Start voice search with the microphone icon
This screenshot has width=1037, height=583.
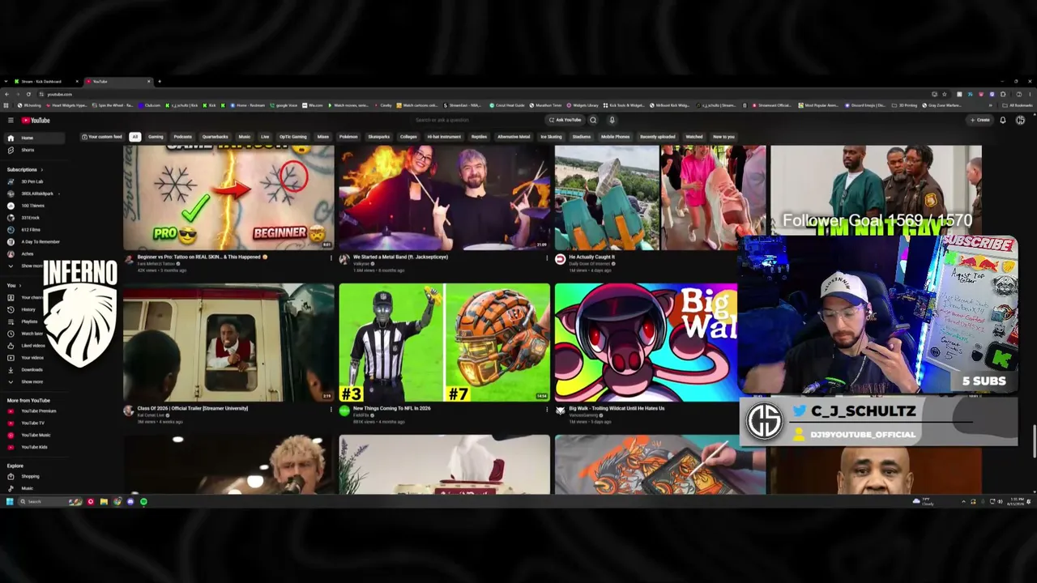coord(612,120)
